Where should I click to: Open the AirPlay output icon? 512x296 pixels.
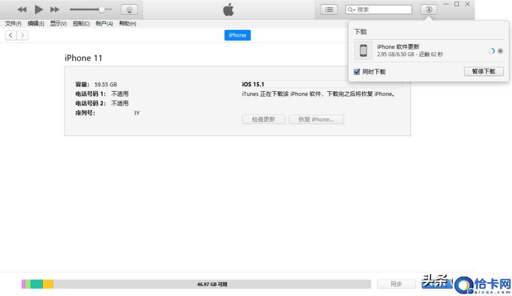click(129, 9)
